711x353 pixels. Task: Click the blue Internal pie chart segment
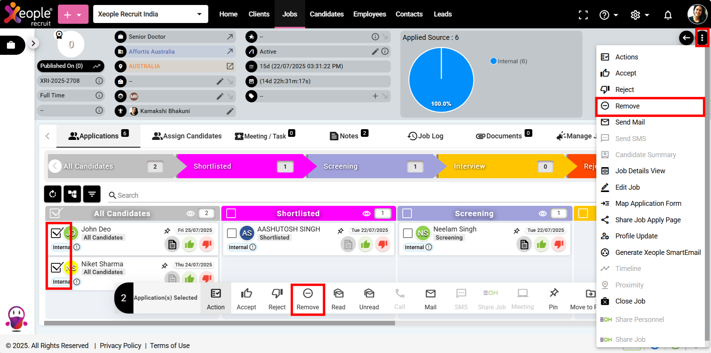[441, 80]
